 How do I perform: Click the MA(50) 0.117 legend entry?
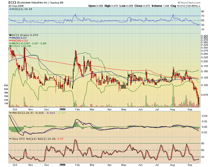pyautogui.click(x=19, y=38)
